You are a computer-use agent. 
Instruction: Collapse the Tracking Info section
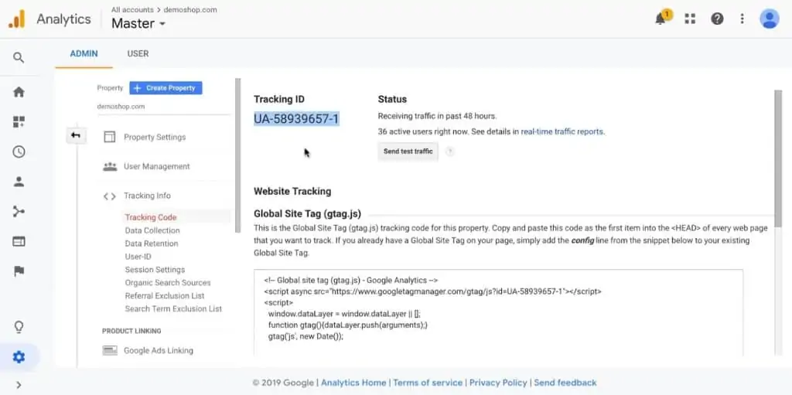click(147, 196)
